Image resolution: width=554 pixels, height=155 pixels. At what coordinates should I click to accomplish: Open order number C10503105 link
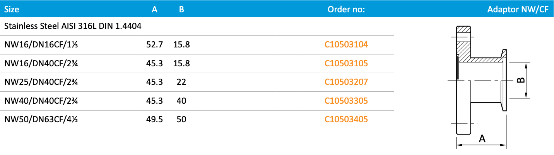pyautogui.click(x=346, y=63)
